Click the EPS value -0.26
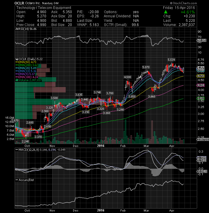 [x=94, y=16]
